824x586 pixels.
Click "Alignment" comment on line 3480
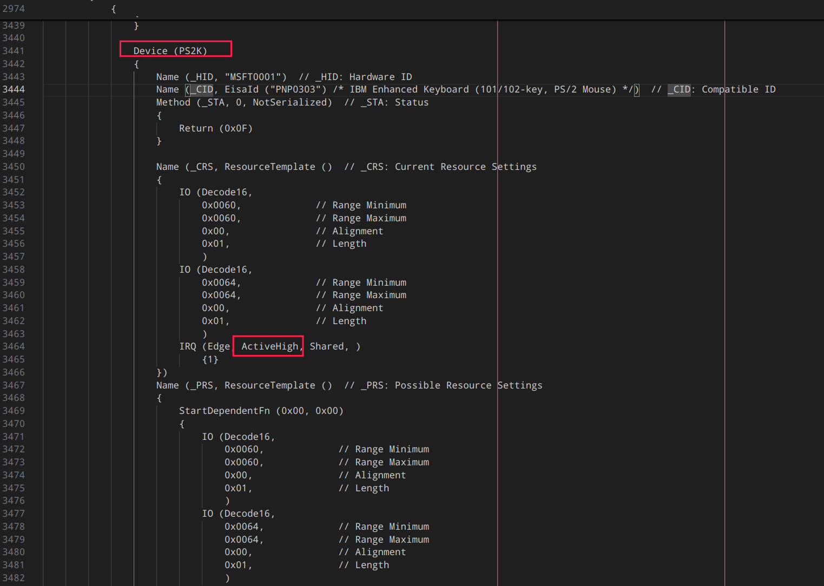coord(380,552)
